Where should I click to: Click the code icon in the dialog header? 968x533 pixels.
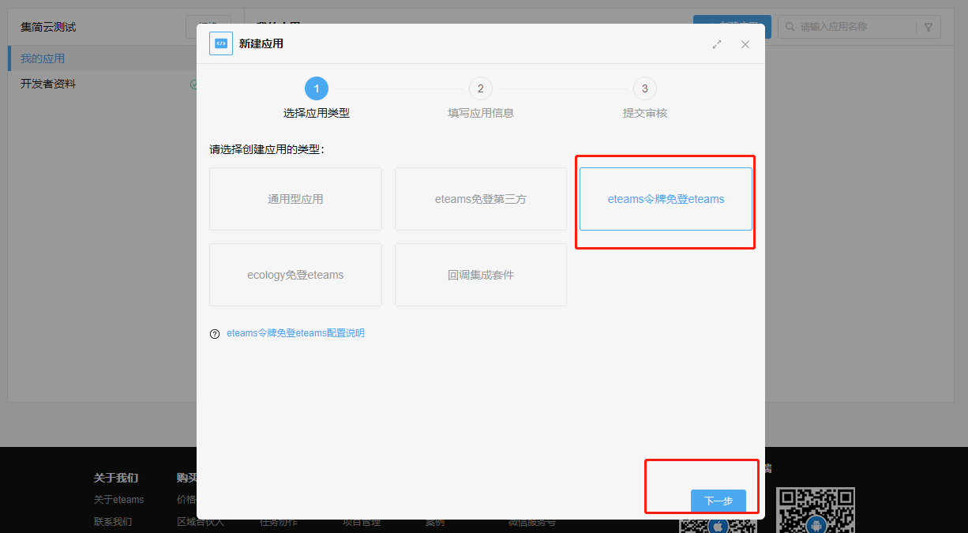coord(221,43)
